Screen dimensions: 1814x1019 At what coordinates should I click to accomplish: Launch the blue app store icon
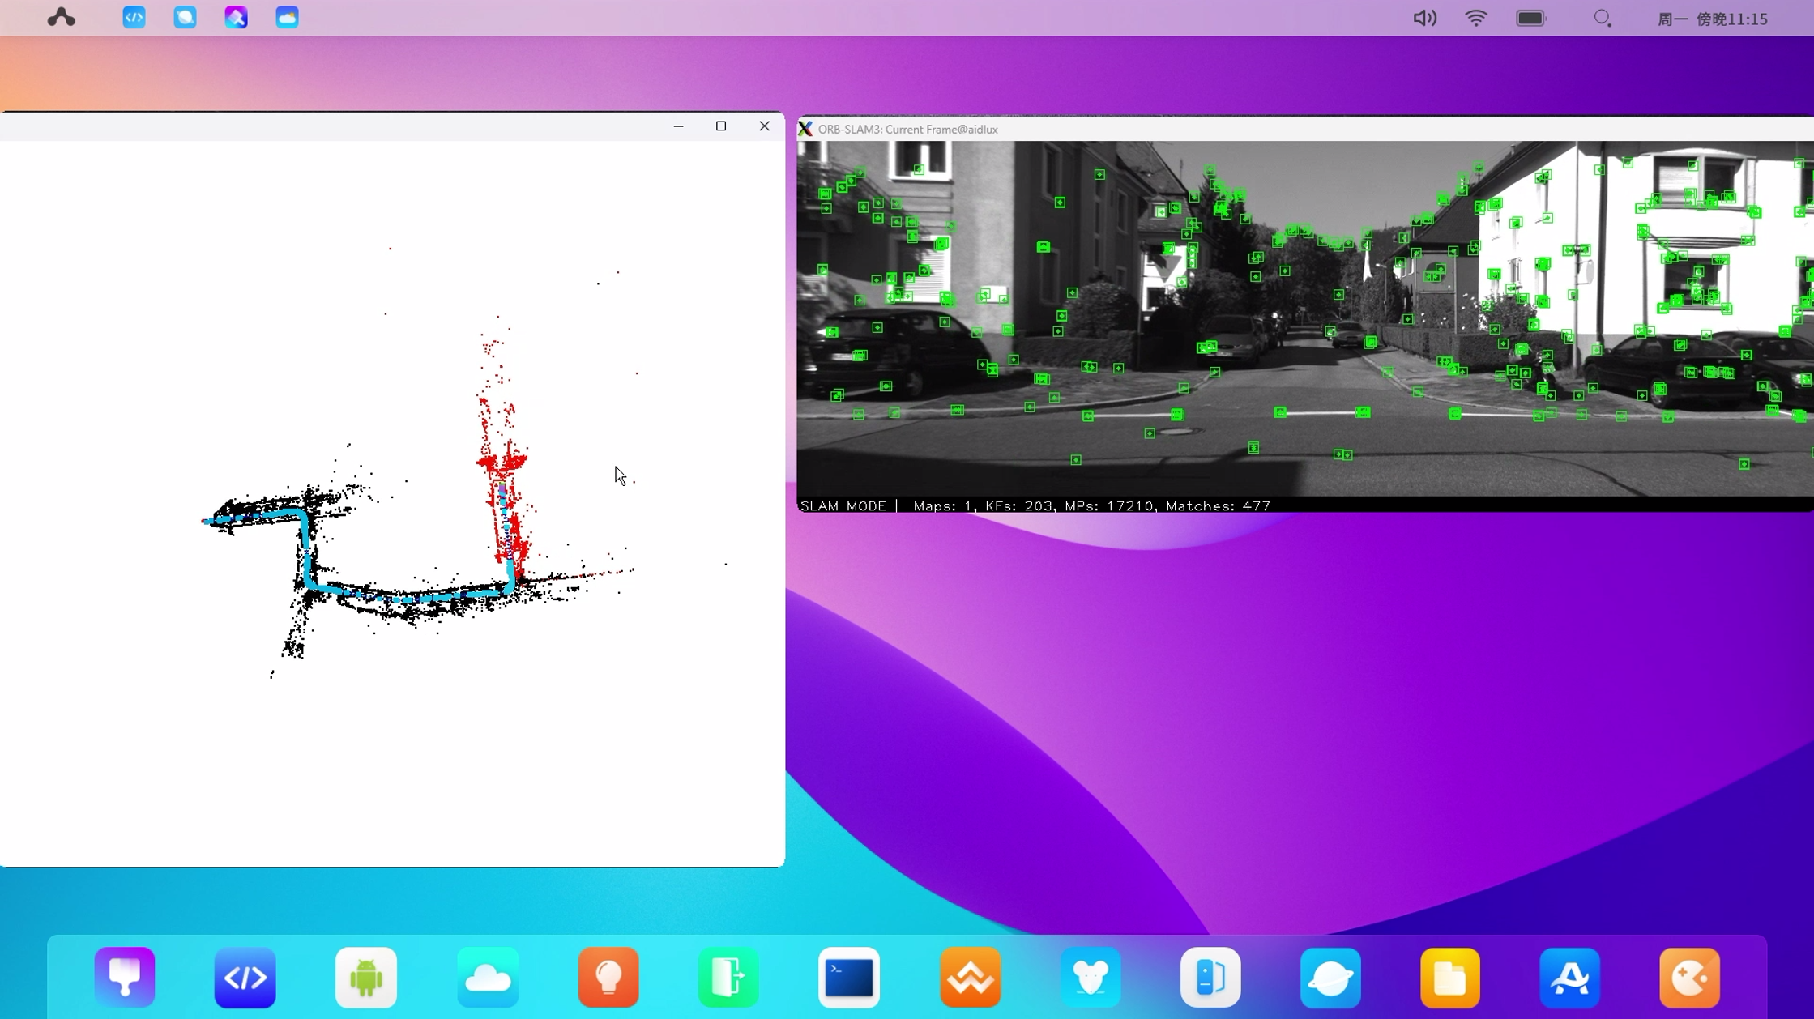click(1570, 977)
